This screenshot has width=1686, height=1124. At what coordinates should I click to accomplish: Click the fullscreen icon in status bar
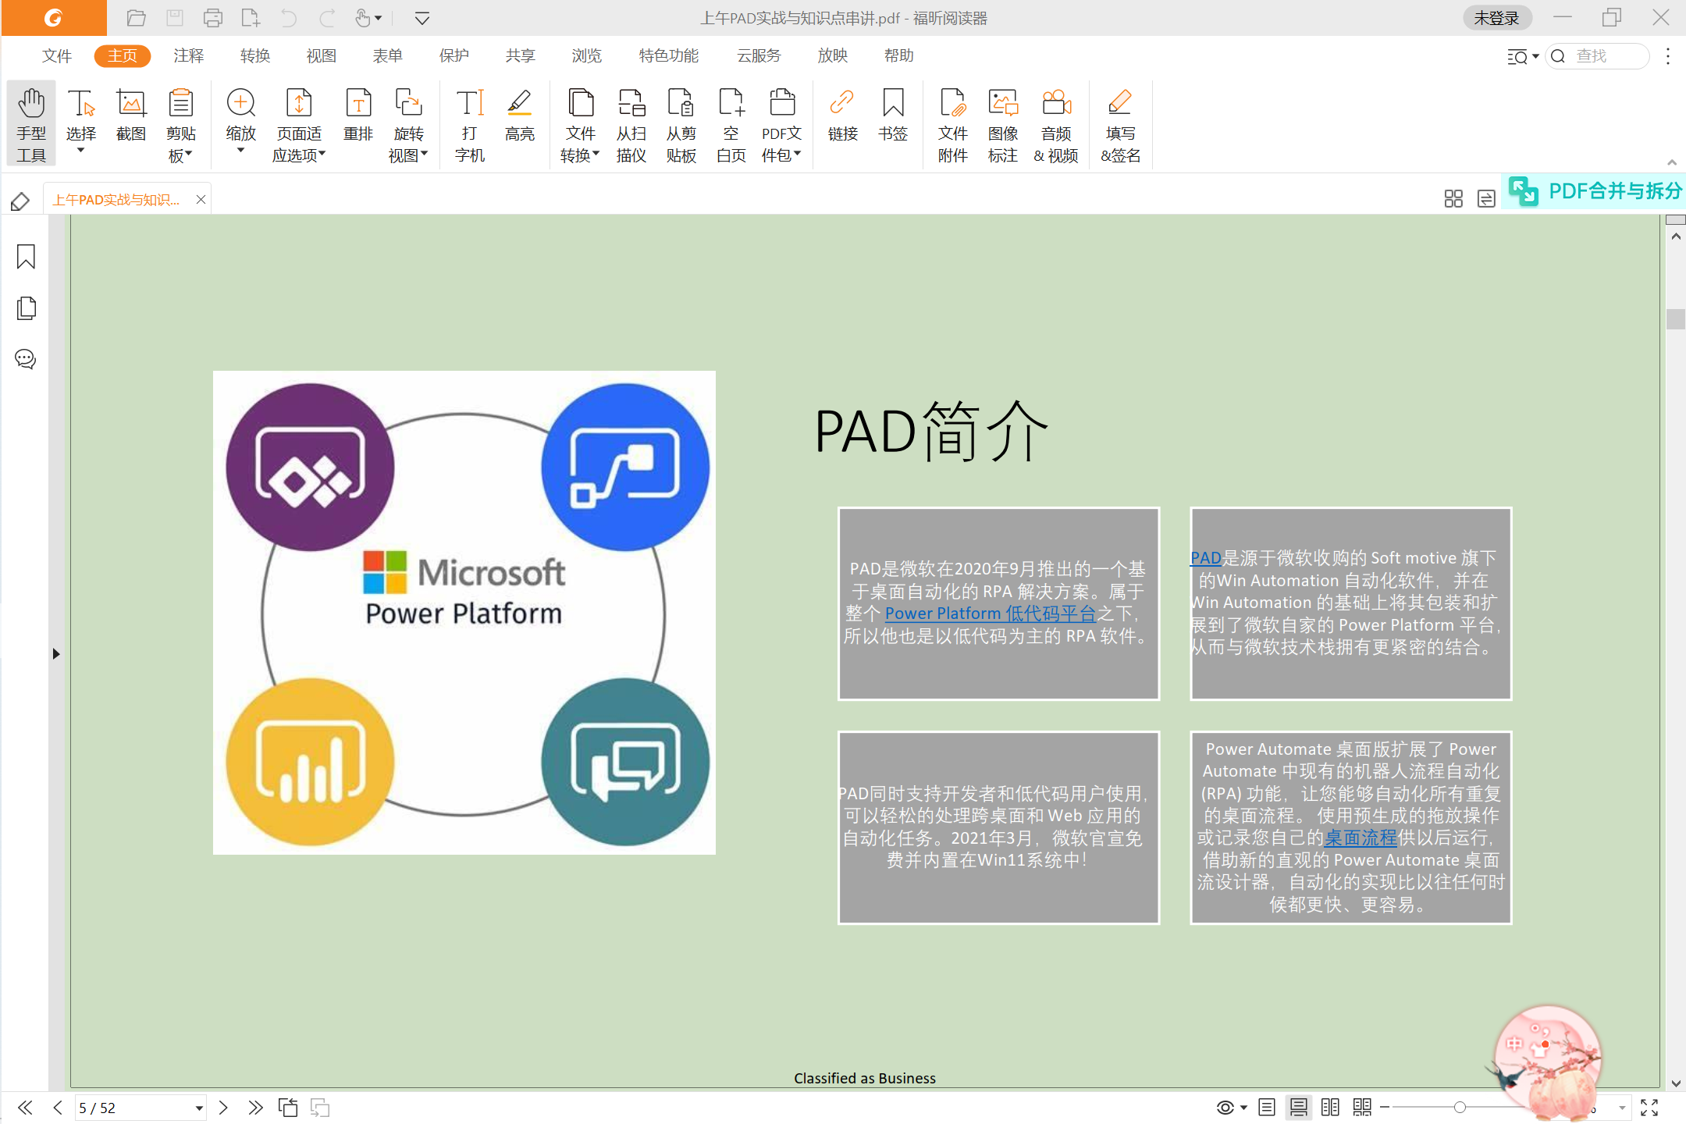(x=1649, y=1107)
